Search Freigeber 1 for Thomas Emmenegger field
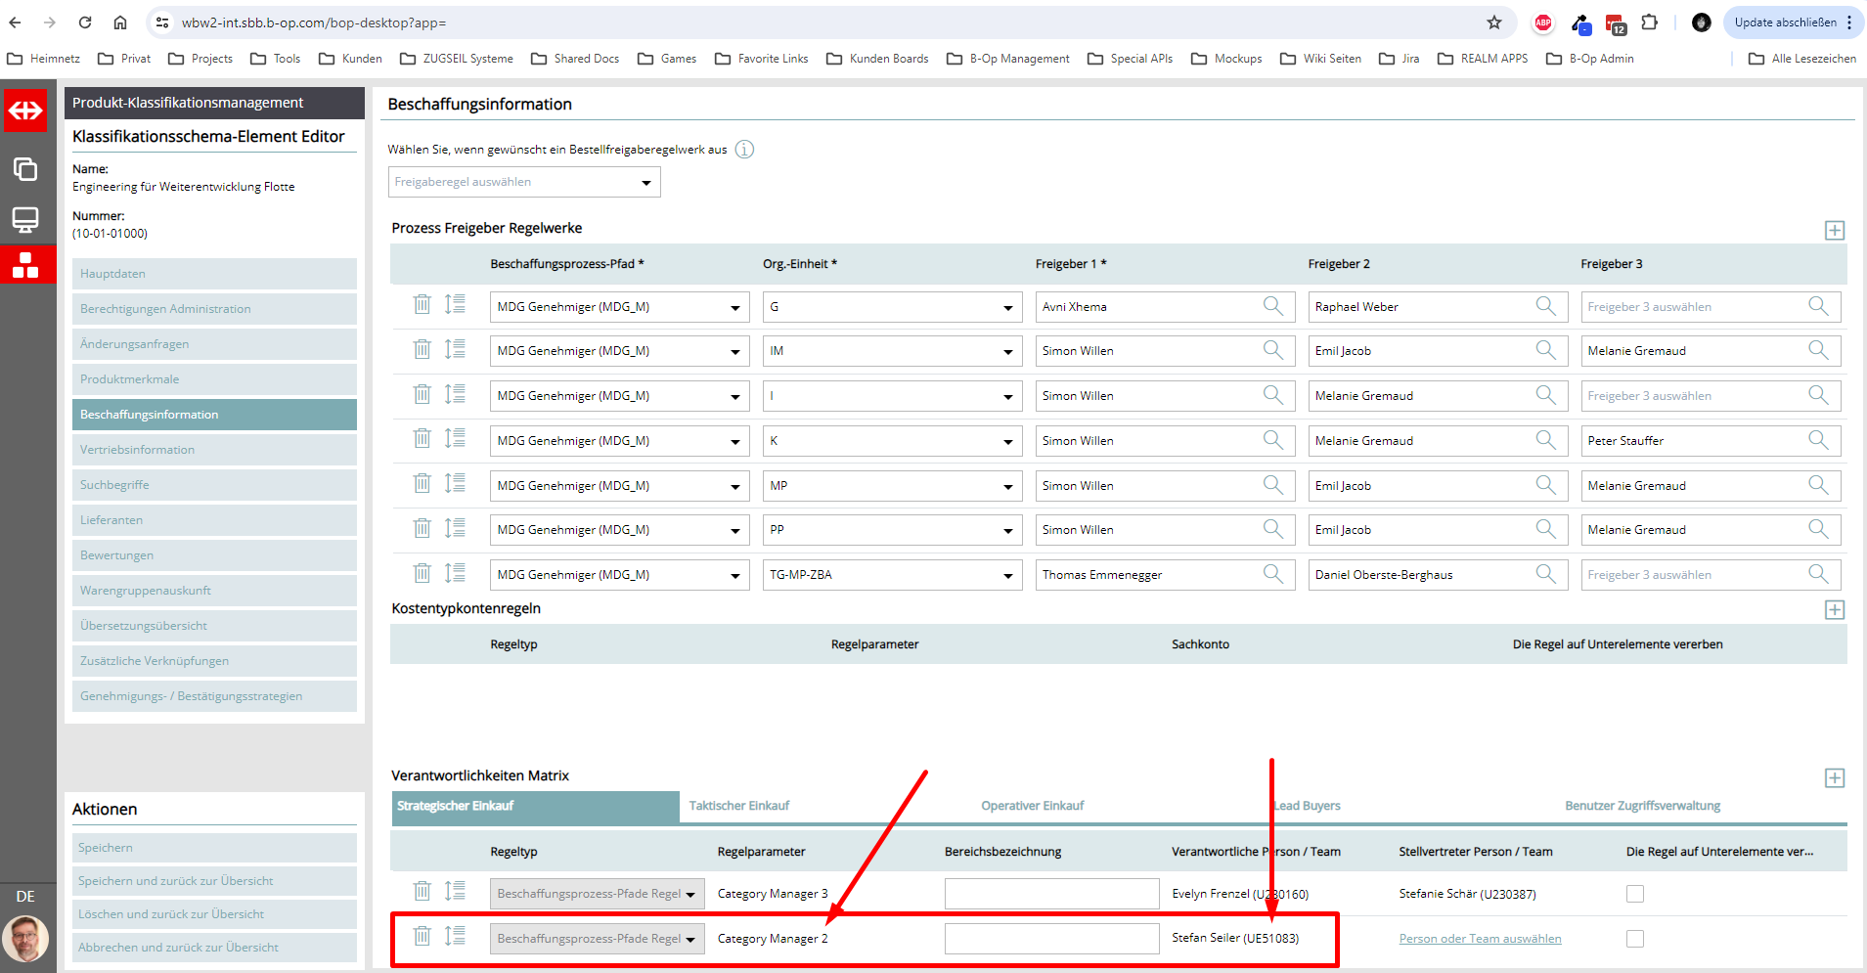The image size is (1867, 973). click(1272, 574)
